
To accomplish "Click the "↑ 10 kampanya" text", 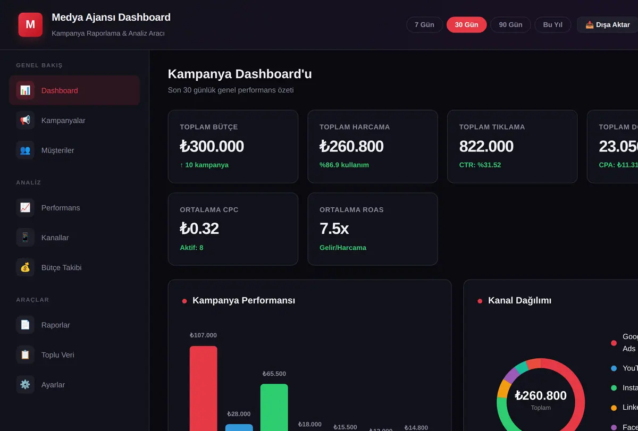I will (x=204, y=165).
